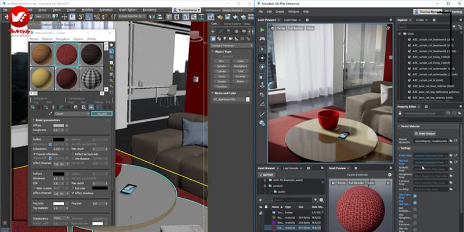Browse folder icon for Color Map
This screenshot has width=464, height=232.
pyautogui.click(x=451, y=155)
